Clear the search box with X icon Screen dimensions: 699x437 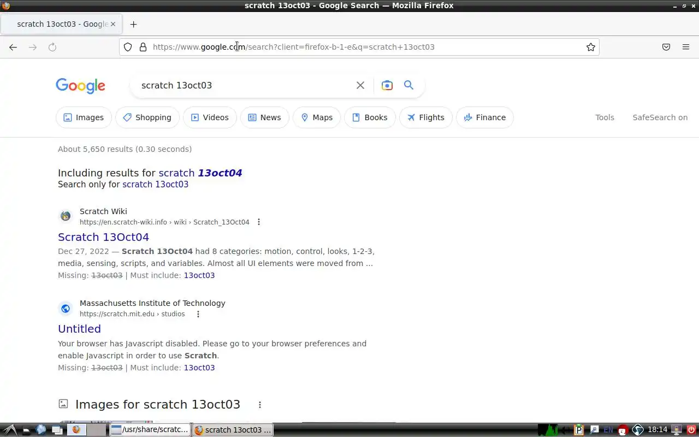coord(360,85)
